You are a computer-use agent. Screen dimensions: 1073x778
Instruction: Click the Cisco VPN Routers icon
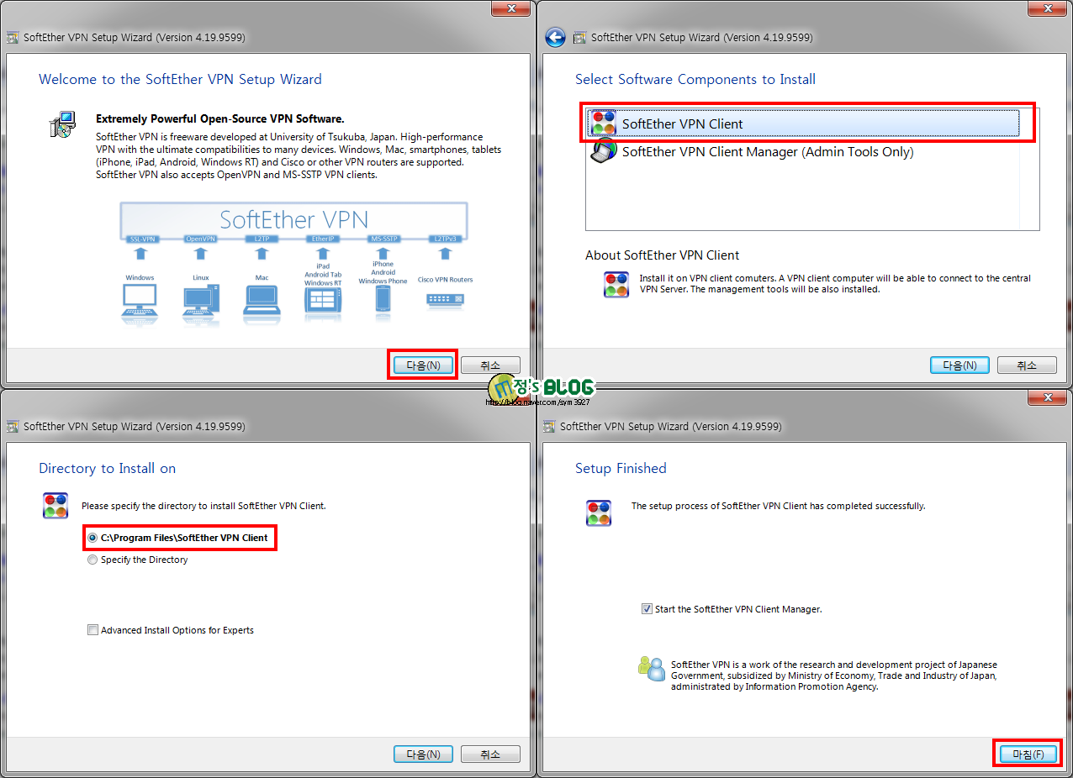point(445,300)
